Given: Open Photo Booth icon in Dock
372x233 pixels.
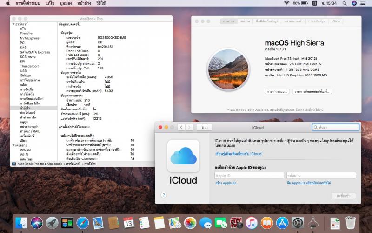Looking at the screenshot, I should pos(236,223).
